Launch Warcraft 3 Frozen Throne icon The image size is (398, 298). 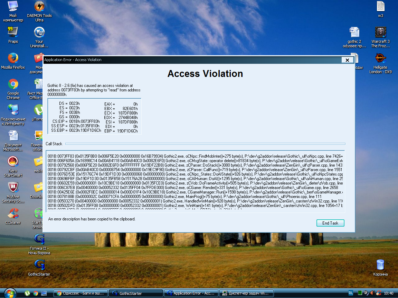[x=380, y=37]
